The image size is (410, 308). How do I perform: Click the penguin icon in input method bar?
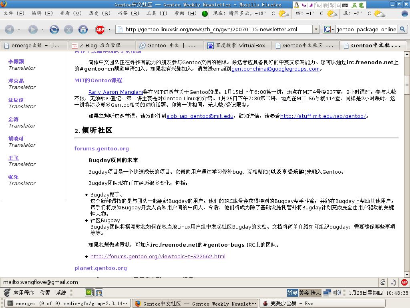297,5
